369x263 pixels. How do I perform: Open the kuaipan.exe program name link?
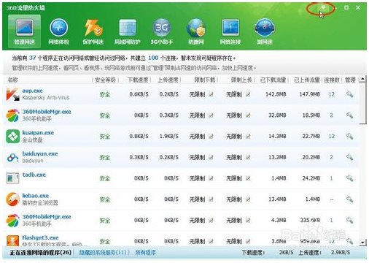click(38, 133)
